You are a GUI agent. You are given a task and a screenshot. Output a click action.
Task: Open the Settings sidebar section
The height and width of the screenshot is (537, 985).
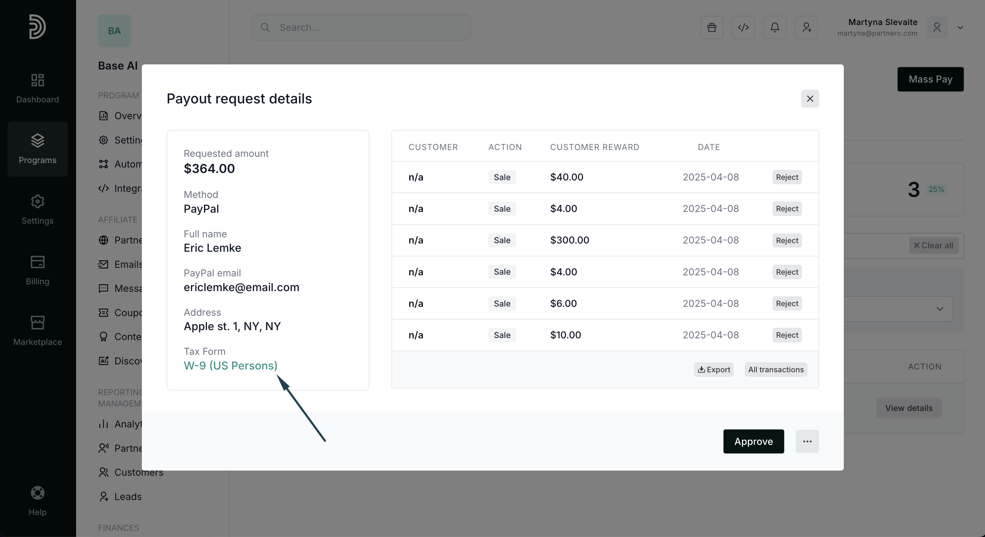point(37,210)
